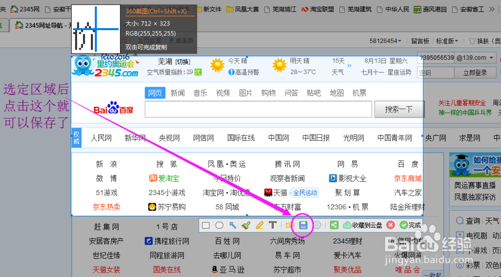Select the 地图 search tab
Viewport: 501px width, 277px height.
point(337,93)
